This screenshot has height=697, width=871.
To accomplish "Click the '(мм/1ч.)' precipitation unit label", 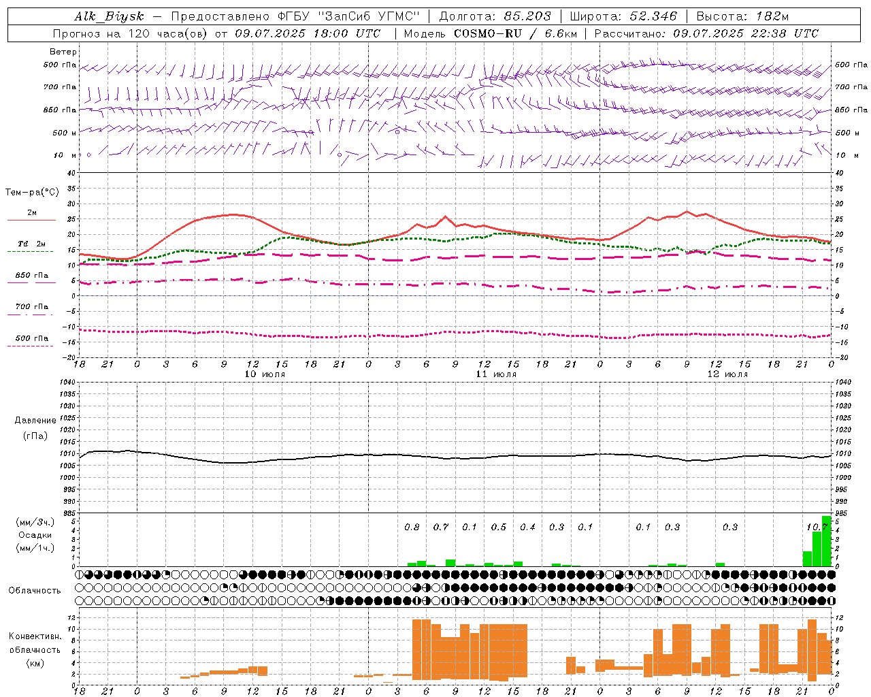I will (35, 548).
